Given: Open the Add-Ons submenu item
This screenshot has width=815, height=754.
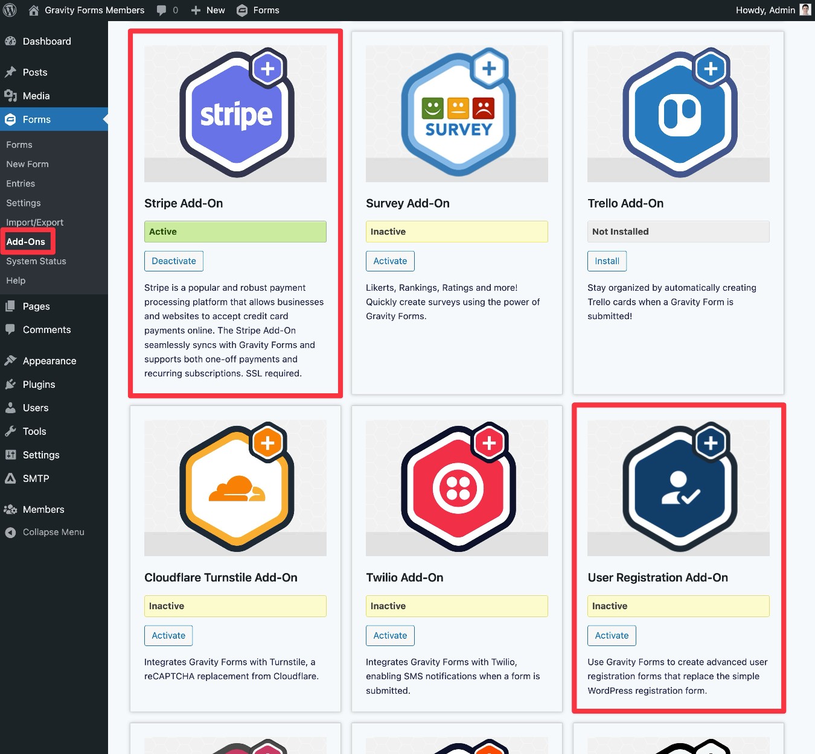Looking at the screenshot, I should (x=26, y=241).
